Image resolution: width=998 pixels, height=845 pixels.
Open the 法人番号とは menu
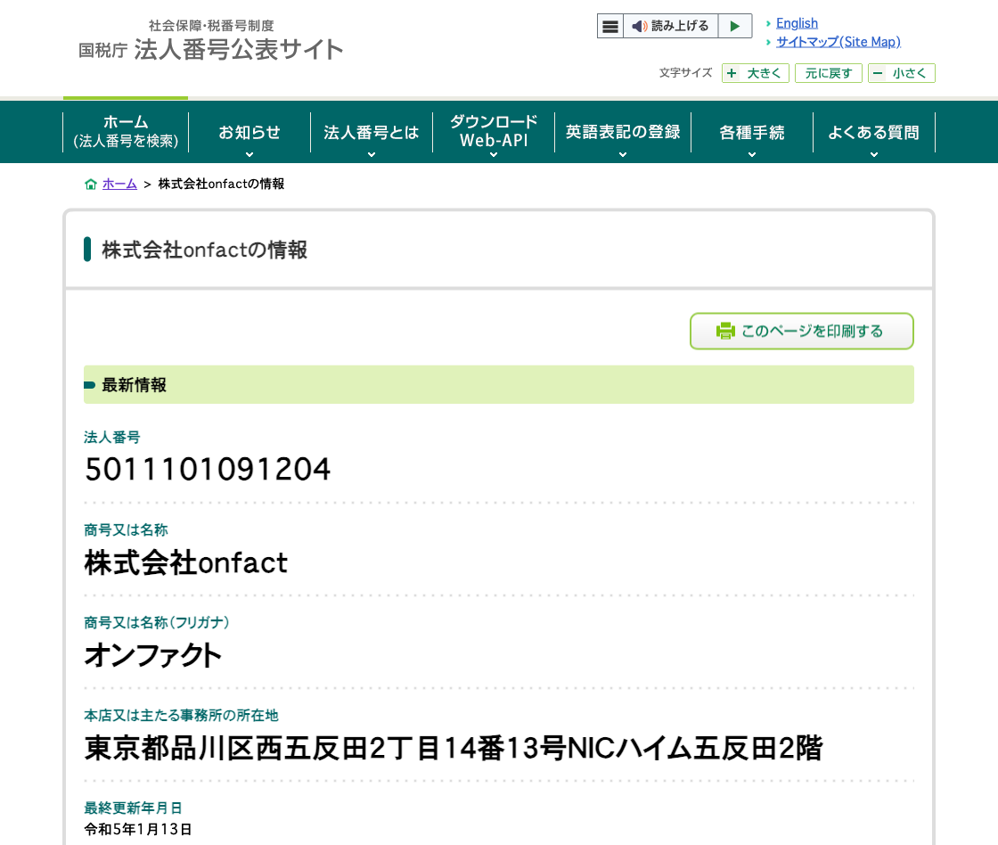tap(372, 133)
